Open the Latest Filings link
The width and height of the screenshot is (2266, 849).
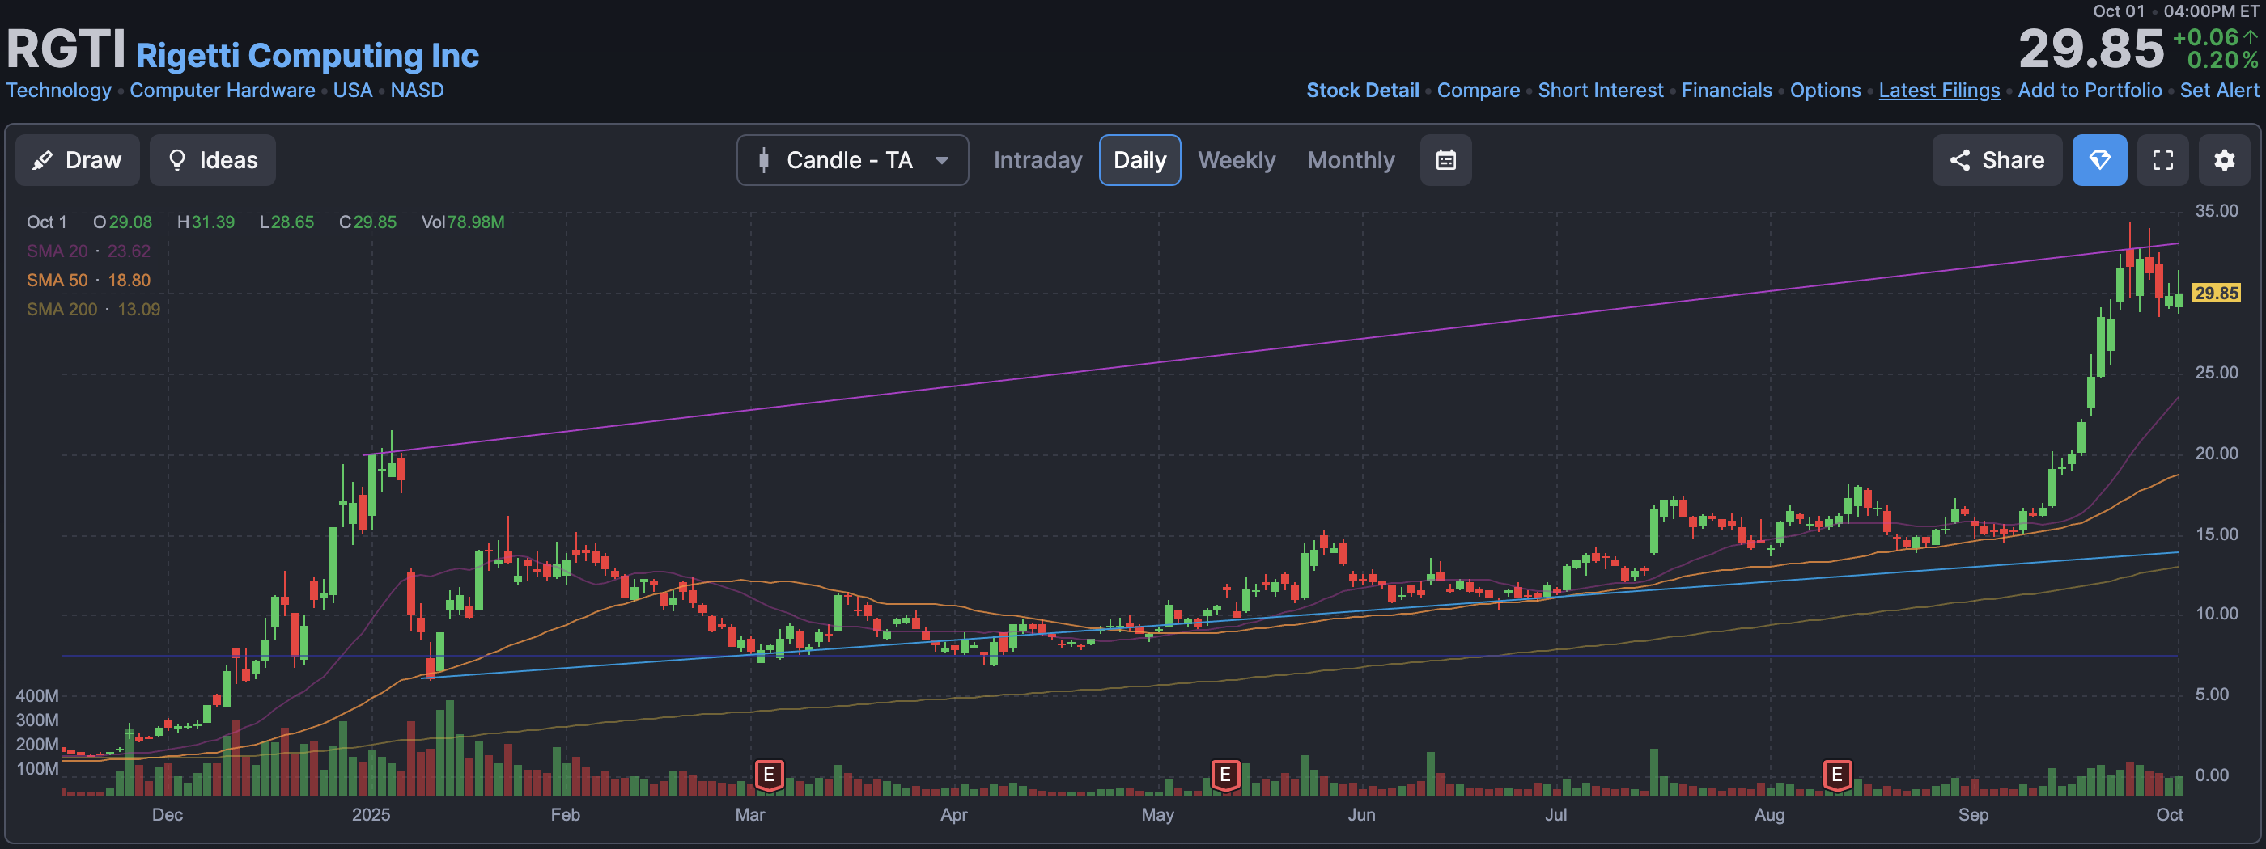pyautogui.click(x=1939, y=91)
